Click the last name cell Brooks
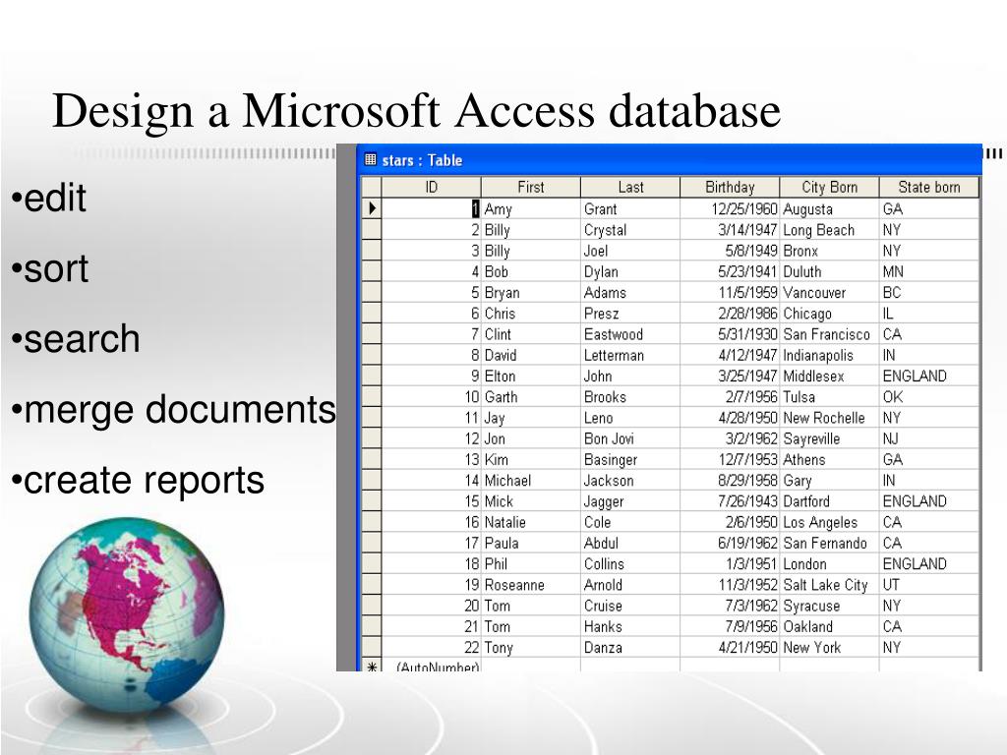This screenshot has width=1007, height=755. click(630, 397)
